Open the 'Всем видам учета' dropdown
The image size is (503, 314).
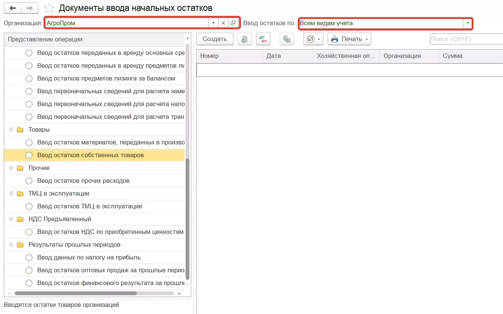(x=468, y=23)
